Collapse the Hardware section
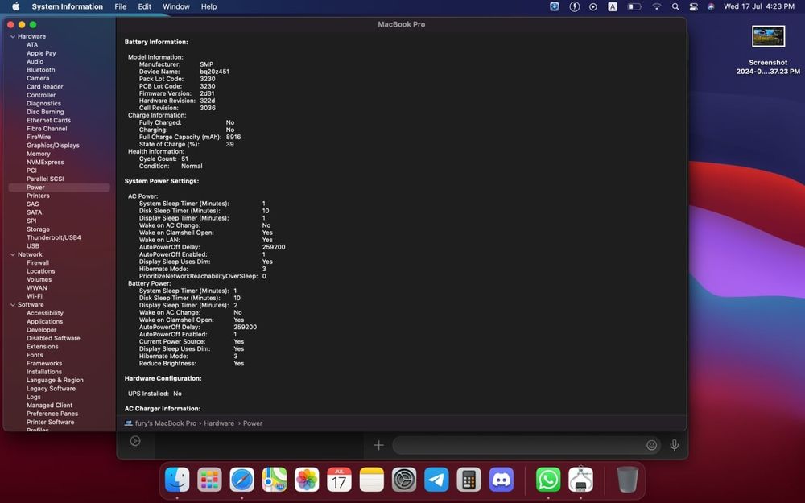 coord(13,36)
